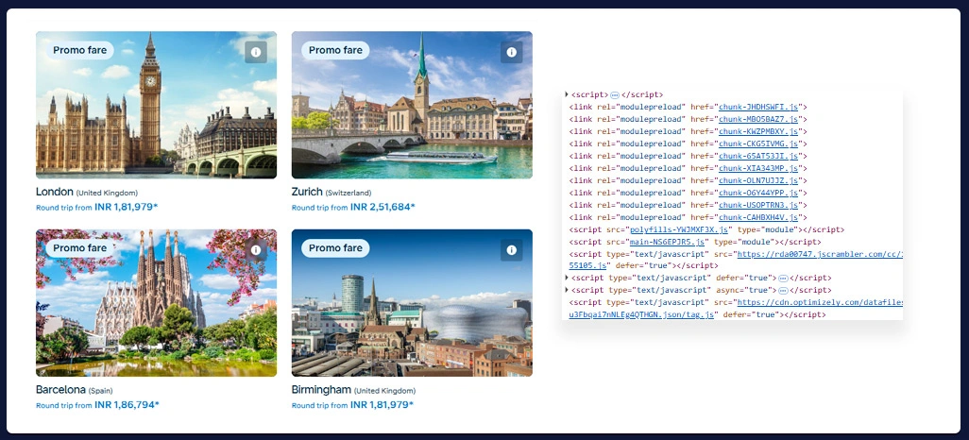The width and height of the screenshot is (969, 440).
Task: Select Promo fare badge on Barcelona card
Action: pos(79,248)
